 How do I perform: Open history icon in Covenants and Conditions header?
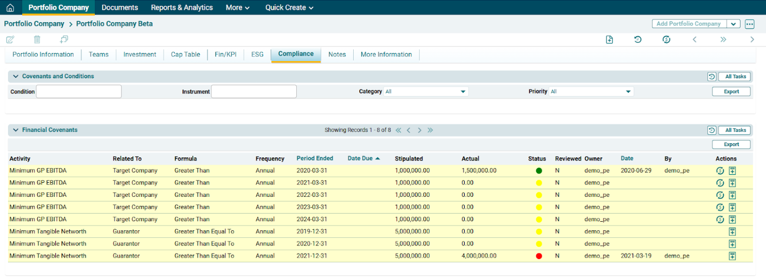coord(712,77)
